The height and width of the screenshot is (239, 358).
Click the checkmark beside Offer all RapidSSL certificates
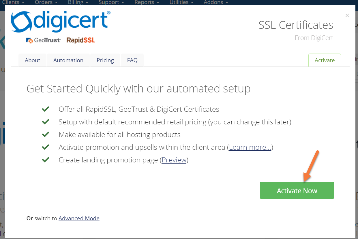click(x=46, y=109)
